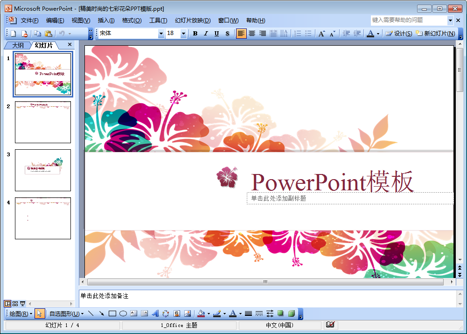This screenshot has width=467, height=334.
Task: Close the slide thumbnails pane
Action: [70, 44]
